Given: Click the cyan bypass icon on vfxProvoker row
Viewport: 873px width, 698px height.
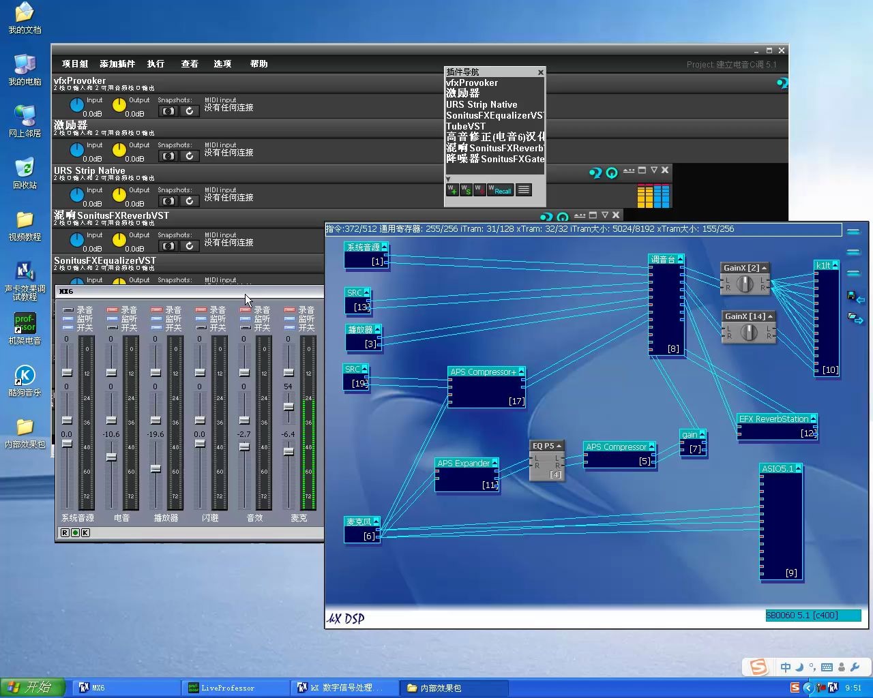Looking at the screenshot, I should point(782,83).
